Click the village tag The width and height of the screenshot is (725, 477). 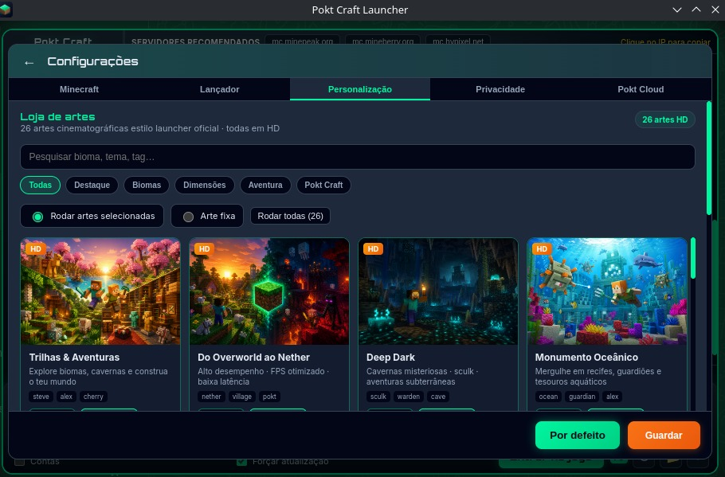pos(242,397)
